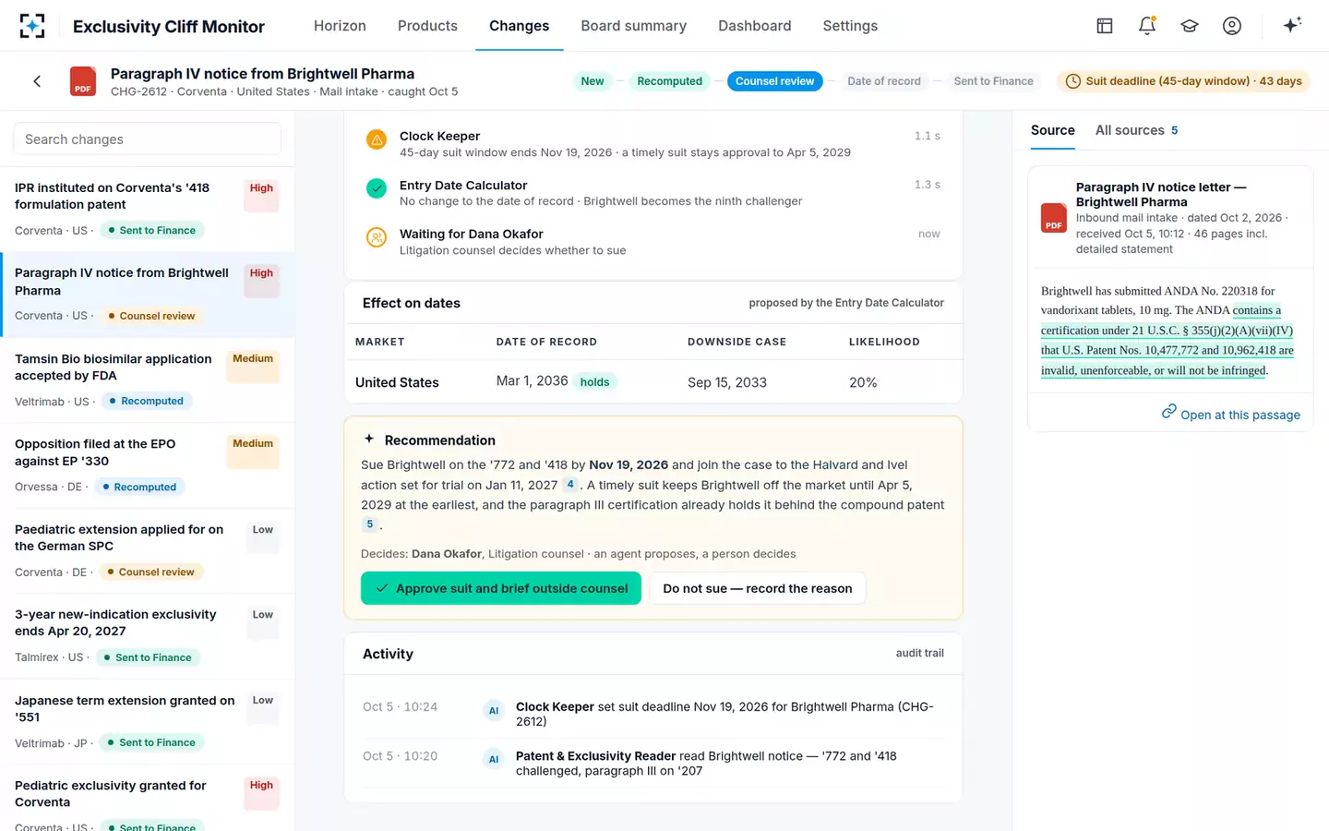Click the Clock Keeper warning status icon
The image size is (1329, 831).
(x=377, y=139)
